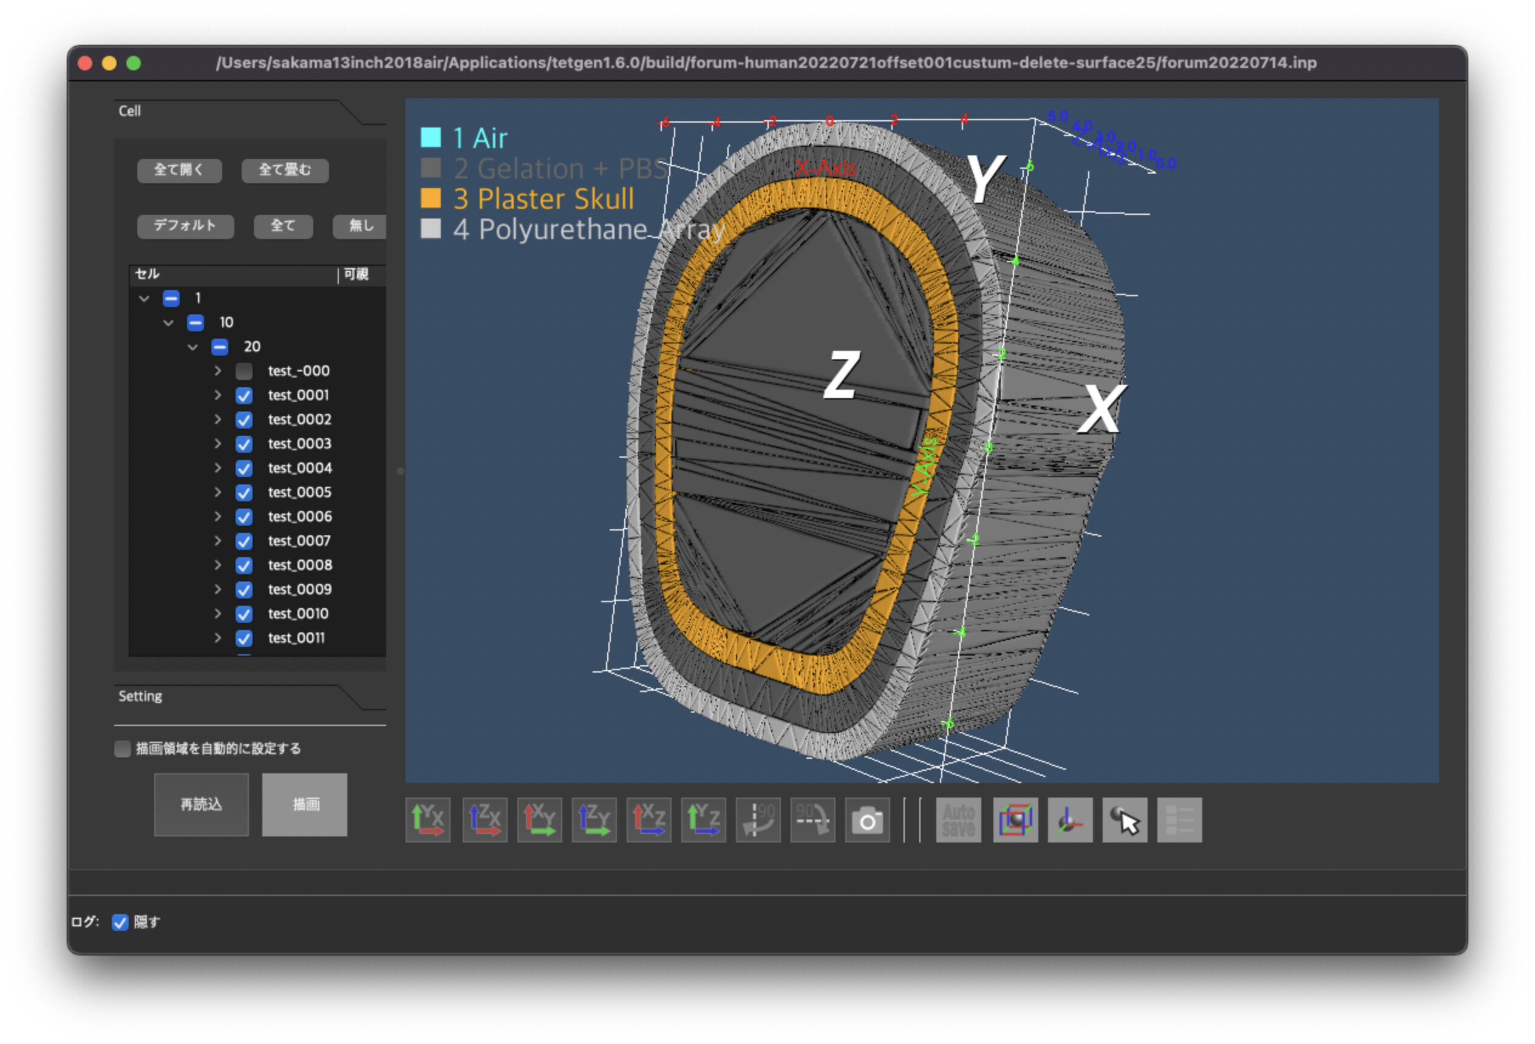Click the 再読込 reload button

202,804
